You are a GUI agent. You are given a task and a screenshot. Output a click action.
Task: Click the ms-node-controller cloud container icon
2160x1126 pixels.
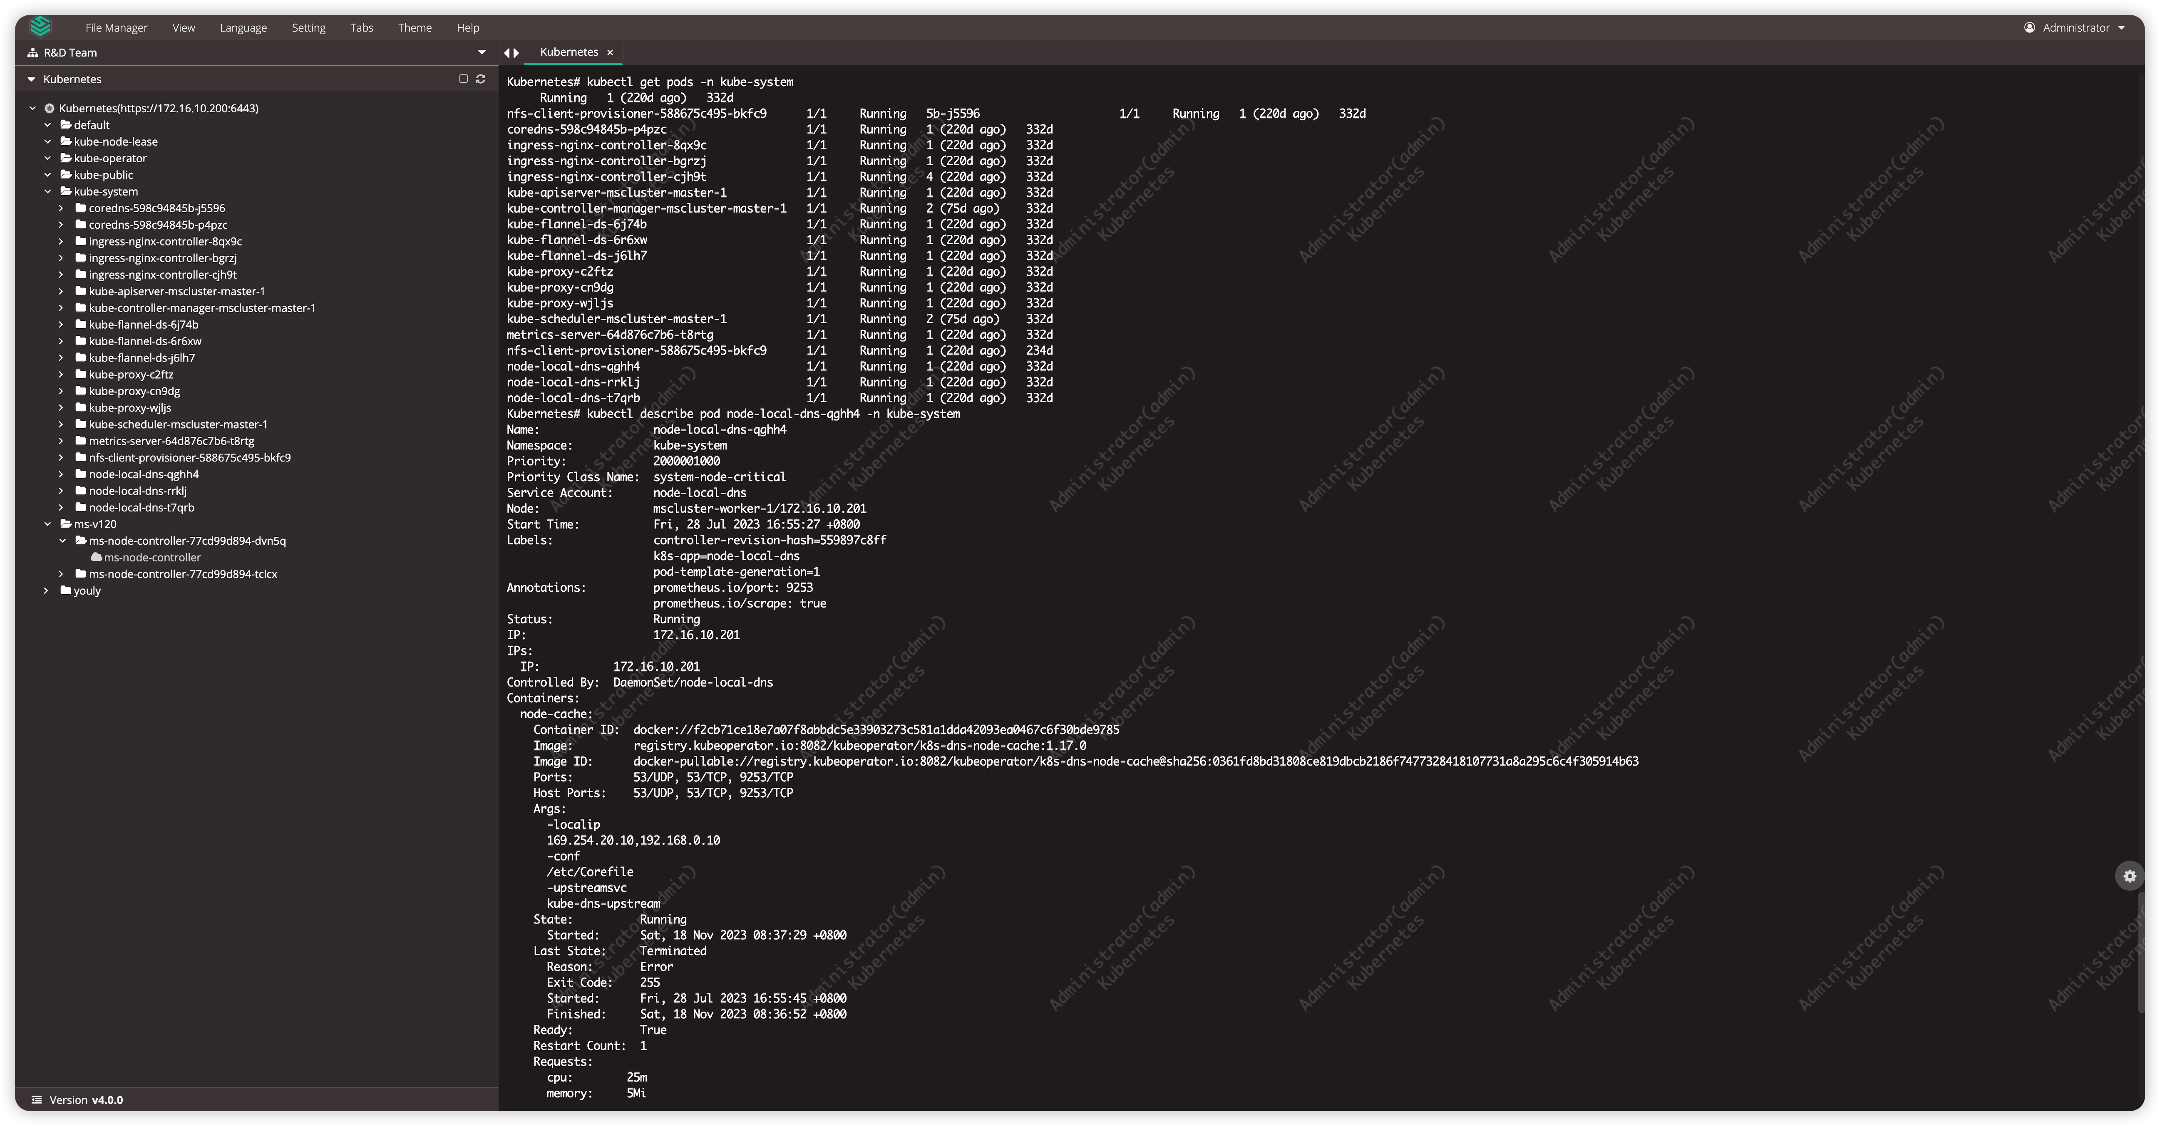coord(97,557)
